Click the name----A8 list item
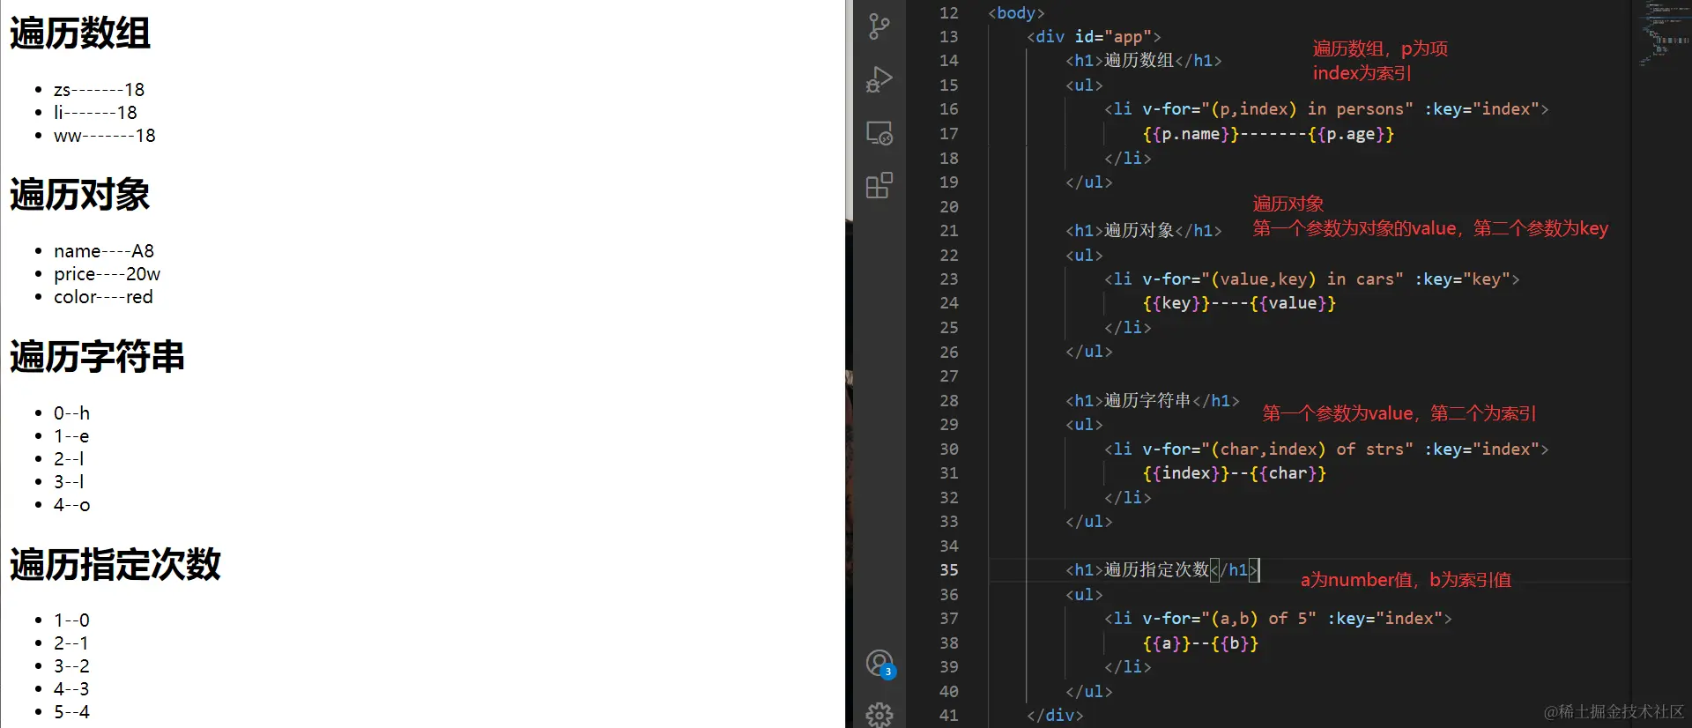The height and width of the screenshot is (728, 1692). click(104, 251)
